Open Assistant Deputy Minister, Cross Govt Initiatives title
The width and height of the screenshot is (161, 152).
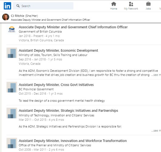(x=56, y=85)
